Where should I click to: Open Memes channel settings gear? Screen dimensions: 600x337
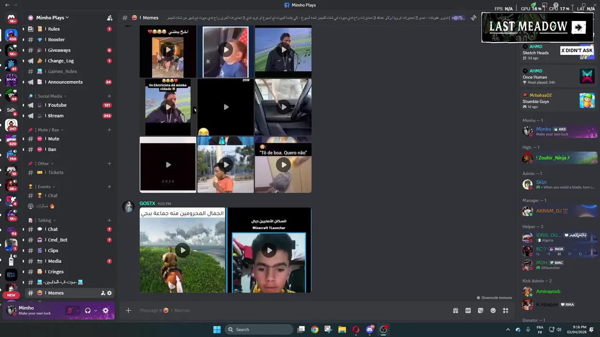click(x=109, y=293)
